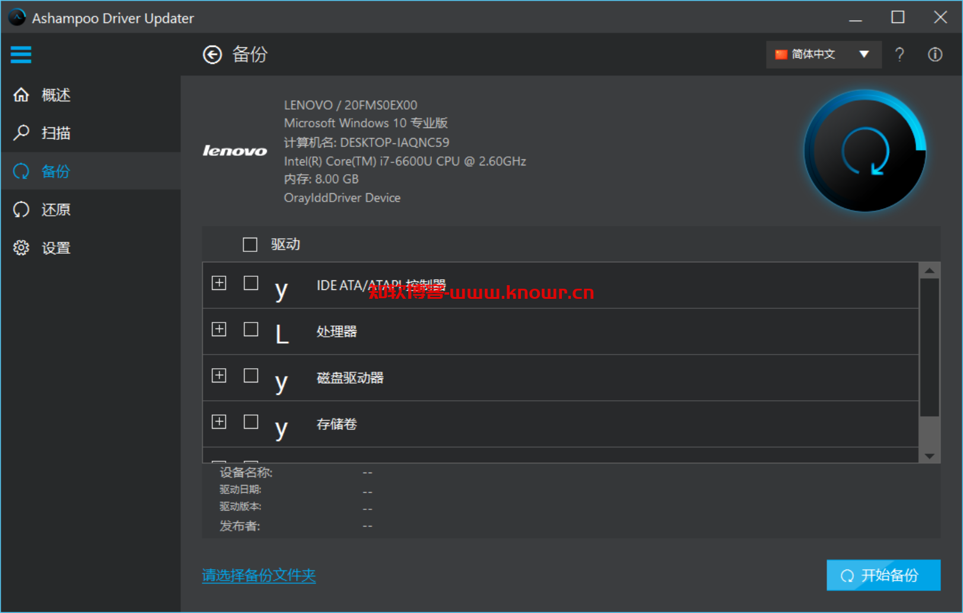Click the device icon for 处理器
This screenshot has height=613, width=963.
282,334
